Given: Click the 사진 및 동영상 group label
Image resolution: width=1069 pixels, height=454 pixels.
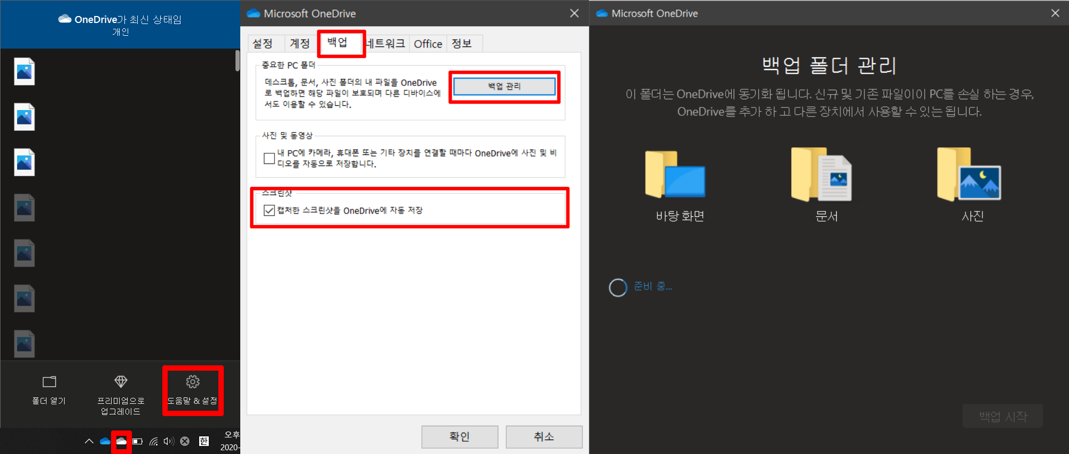Looking at the screenshot, I should (x=287, y=136).
